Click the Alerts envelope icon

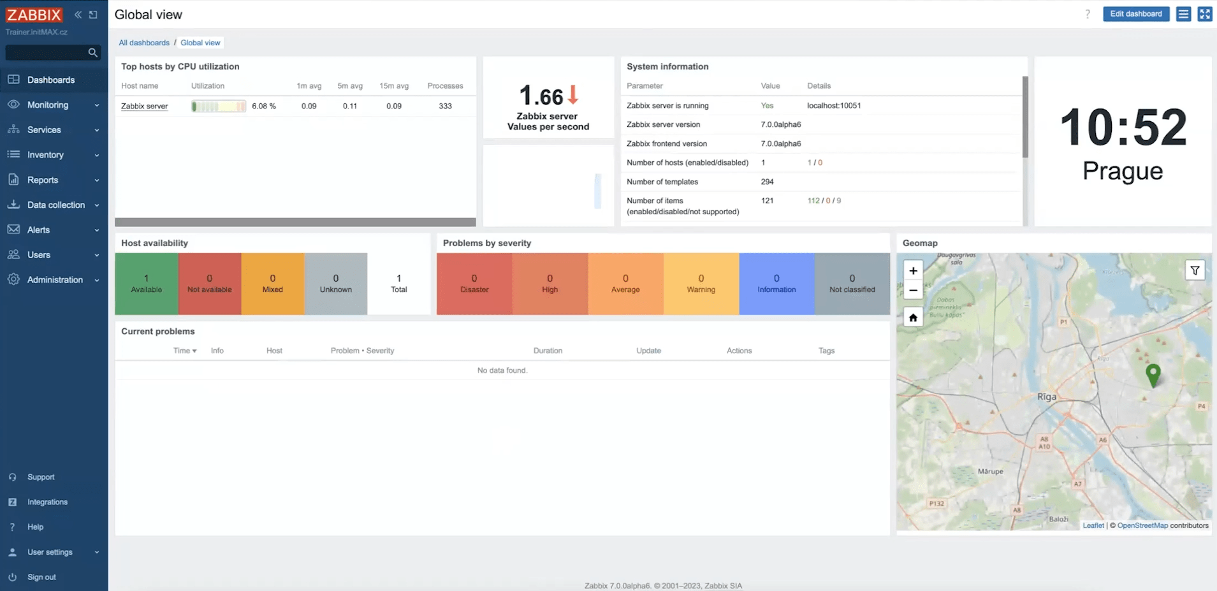[13, 230]
